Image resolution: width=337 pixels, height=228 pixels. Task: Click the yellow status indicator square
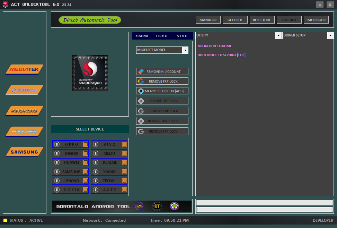[x=5, y=220]
